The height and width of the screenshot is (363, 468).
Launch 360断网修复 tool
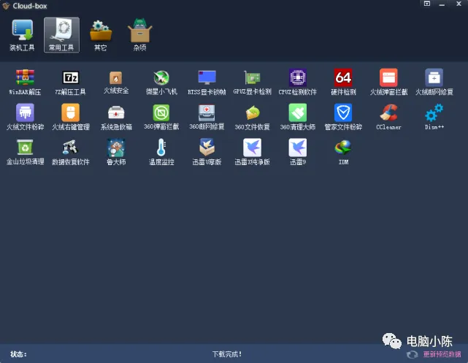pyautogui.click(x=207, y=117)
